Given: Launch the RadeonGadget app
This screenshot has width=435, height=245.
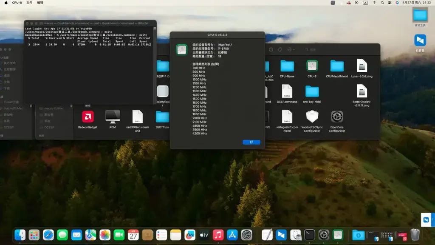Looking at the screenshot, I should tap(88, 117).
